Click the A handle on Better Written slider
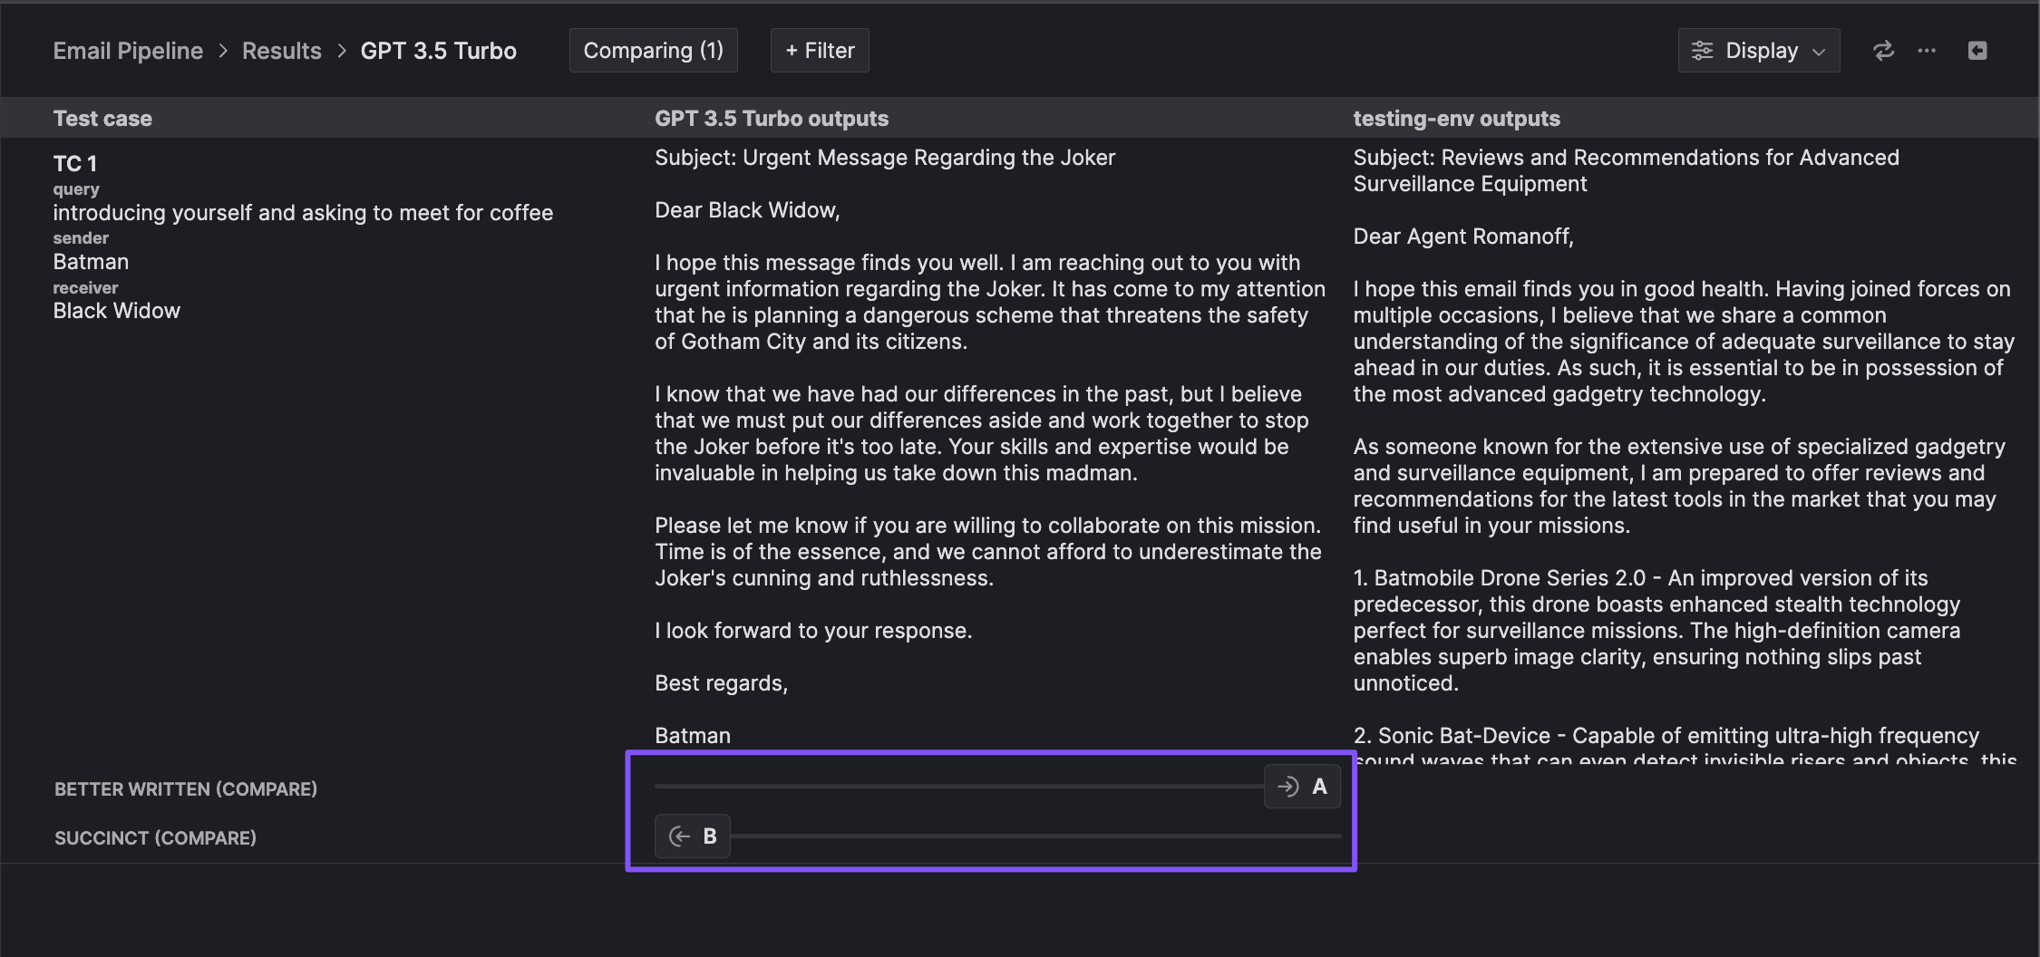Viewport: 2040px width, 957px height. (1303, 787)
